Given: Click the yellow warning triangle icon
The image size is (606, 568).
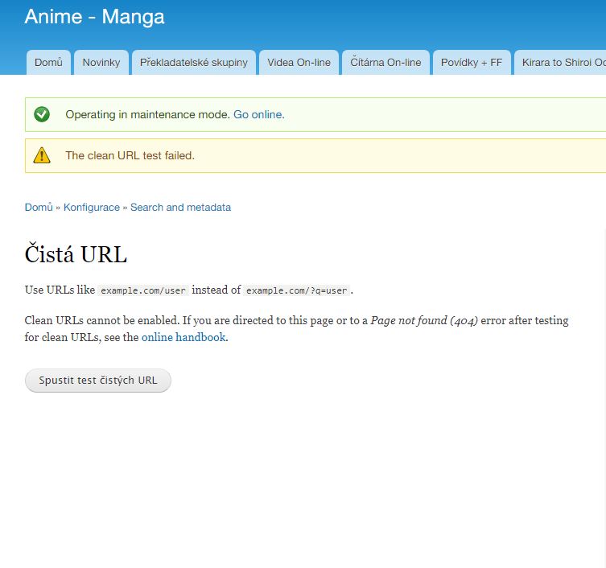Looking at the screenshot, I should click(42, 155).
